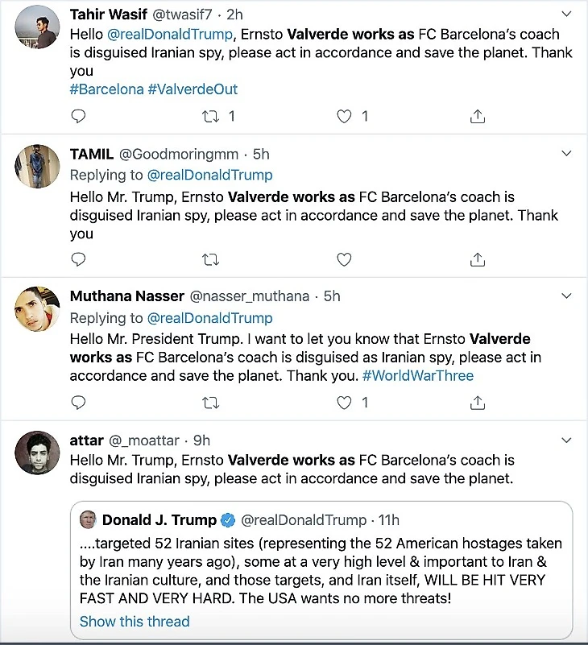This screenshot has width=588, height=645.
Task: Open the #Barcelona hashtag
Action: click(x=106, y=89)
